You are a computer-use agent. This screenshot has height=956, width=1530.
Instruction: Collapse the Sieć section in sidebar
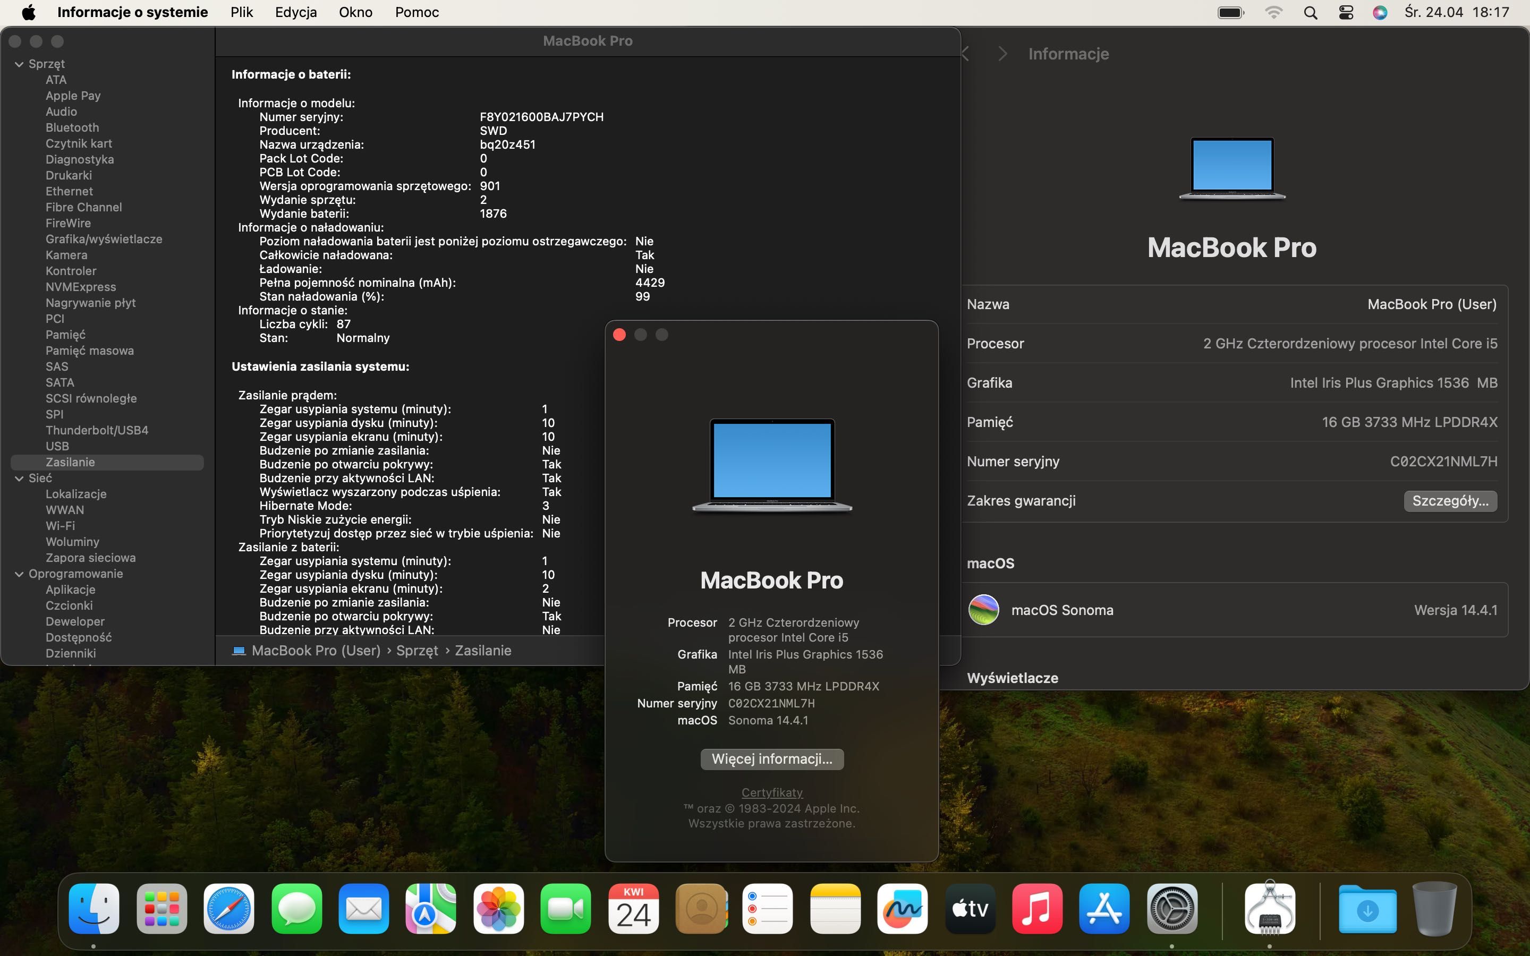[x=19, y=479]
